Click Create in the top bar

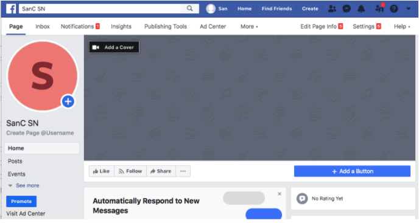tap(310, 9)
